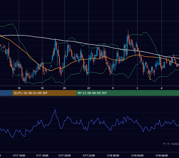The height and width of the screenshot is (158, 179).
Task: Click the '7/18 00:00' date label
Action: tap(113, 155)
